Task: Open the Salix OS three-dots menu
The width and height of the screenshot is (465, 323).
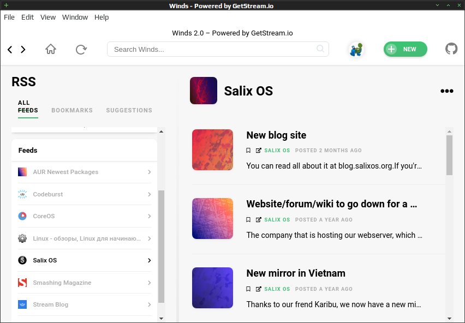Action: click(x=446, y=91)
